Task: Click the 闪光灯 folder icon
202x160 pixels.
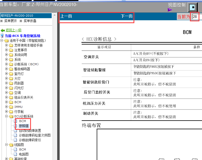Action: pyautogui.click(x=11, y=88)
